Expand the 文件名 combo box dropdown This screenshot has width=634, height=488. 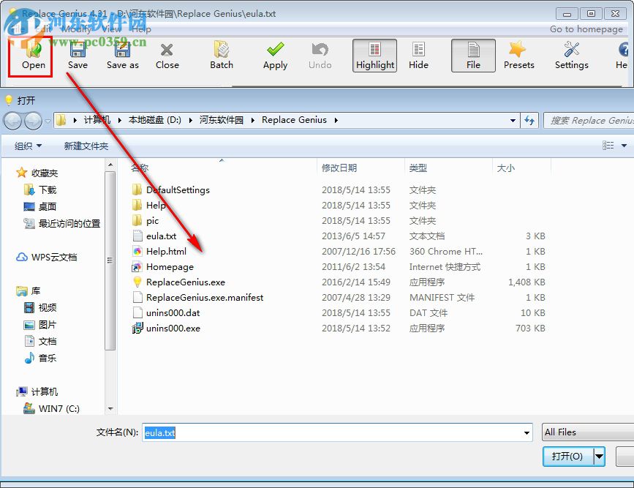(x=527, y=432)
